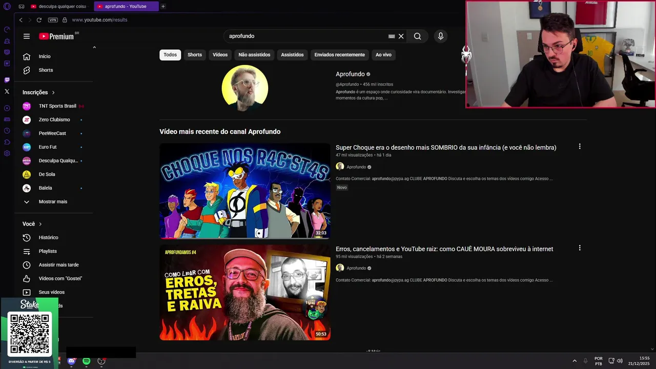Viewport: 656px width, 369px height.
Task: Open Opera sidebar settings gear
Action: 7,153
